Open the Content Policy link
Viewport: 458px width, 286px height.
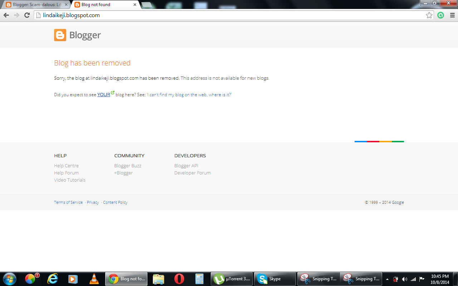(115, 202)
